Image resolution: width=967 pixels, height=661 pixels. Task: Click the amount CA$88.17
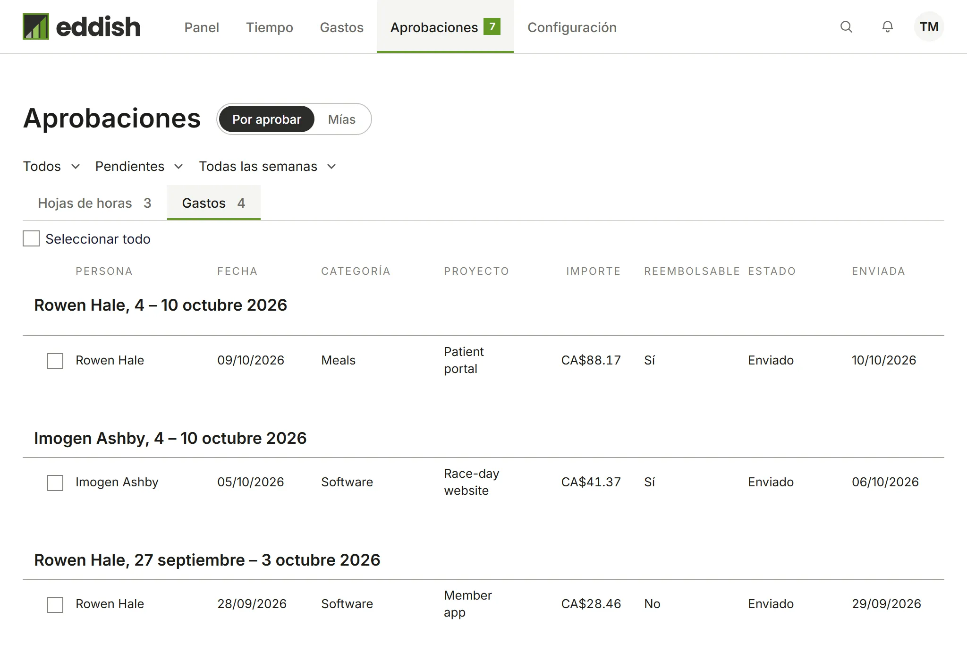(591, 360)
